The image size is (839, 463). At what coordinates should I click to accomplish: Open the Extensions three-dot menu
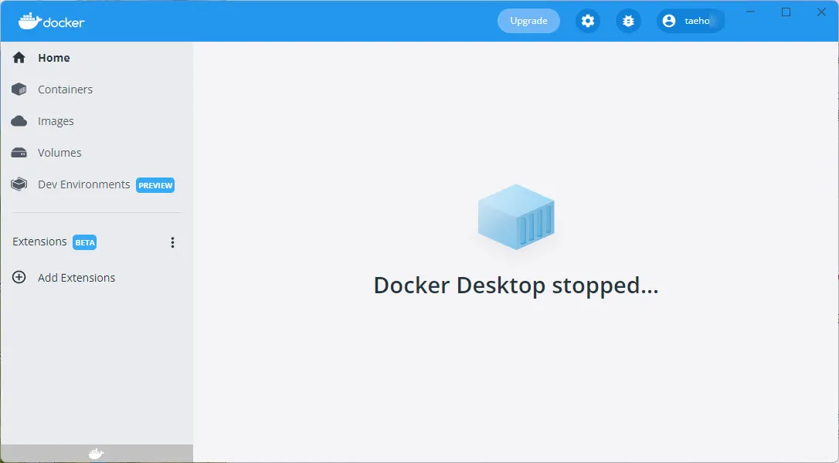[x=172, y=242]
